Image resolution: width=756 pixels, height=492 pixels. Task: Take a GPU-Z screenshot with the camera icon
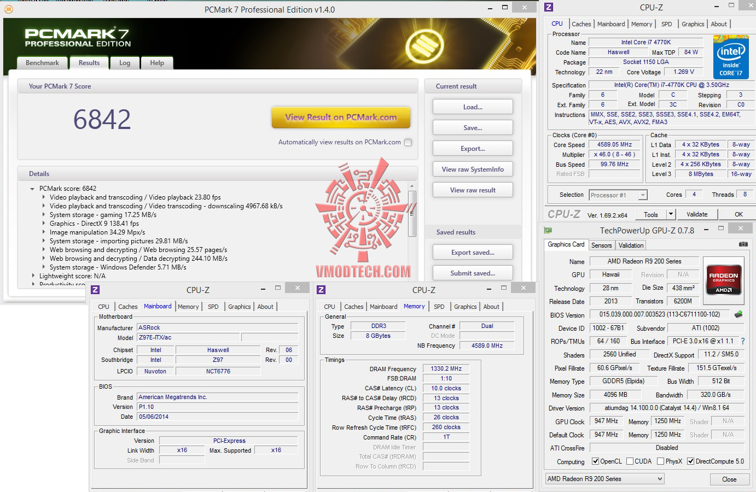click(743, 244)
